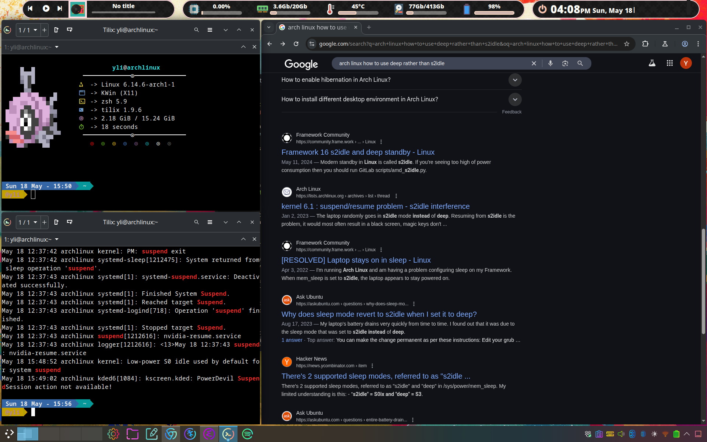Open Spotify from the taskbar
The width and height of the screenshot is (707, 442).
(247, 434)
